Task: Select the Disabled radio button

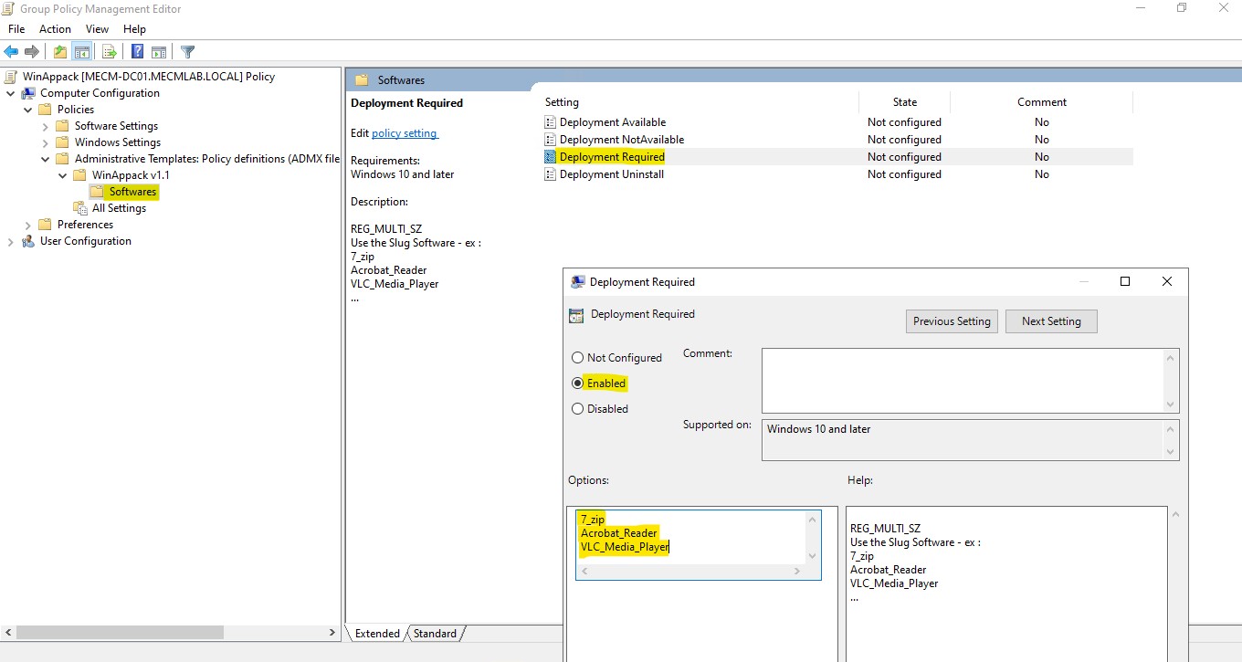Action: point(576,408)
